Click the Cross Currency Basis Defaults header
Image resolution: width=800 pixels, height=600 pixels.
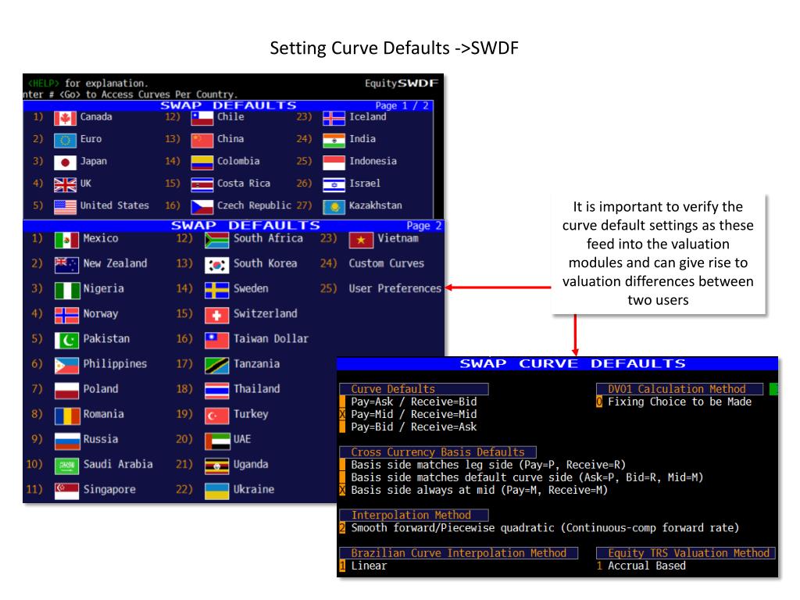[437, 452]
